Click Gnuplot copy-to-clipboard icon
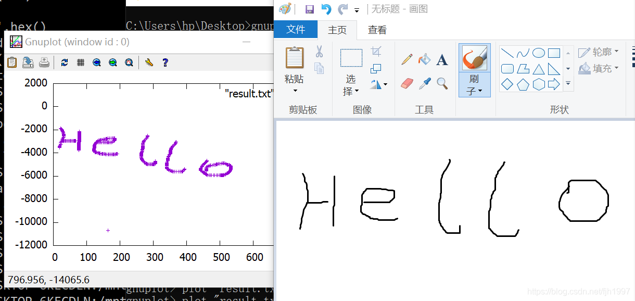 pos(11,62)
